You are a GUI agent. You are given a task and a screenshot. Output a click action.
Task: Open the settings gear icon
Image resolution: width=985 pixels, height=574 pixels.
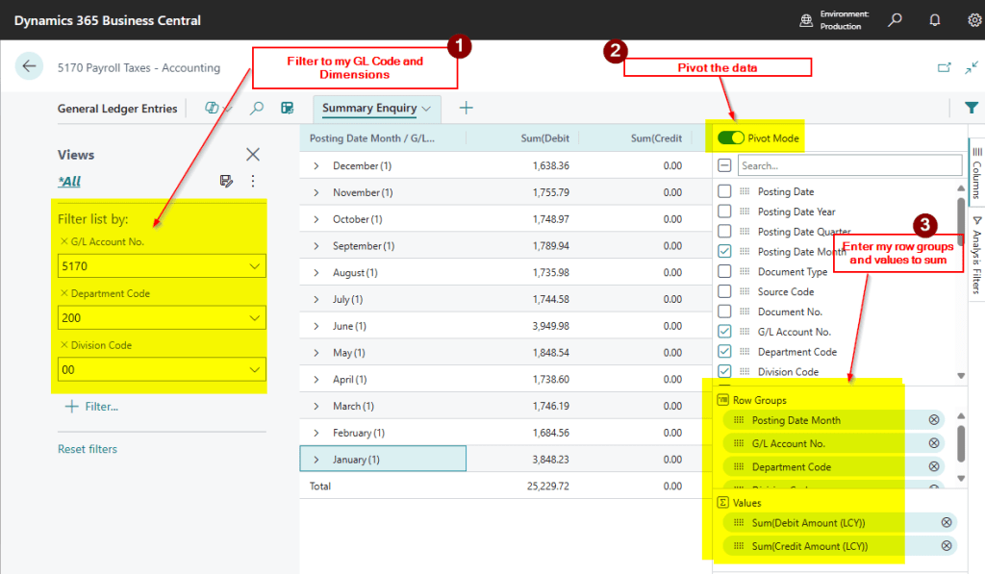point(973,19)
